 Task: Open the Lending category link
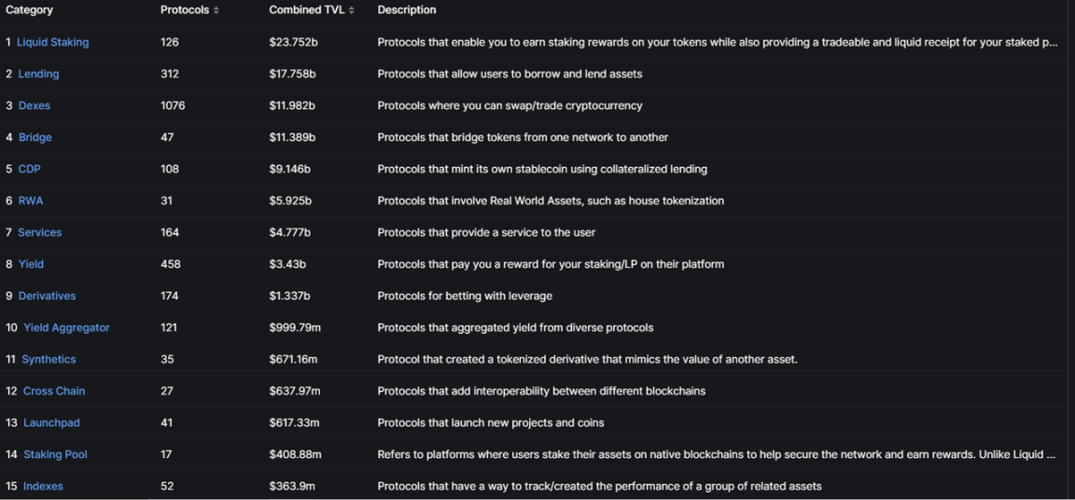pyautogui.click(x=38, y=74)
